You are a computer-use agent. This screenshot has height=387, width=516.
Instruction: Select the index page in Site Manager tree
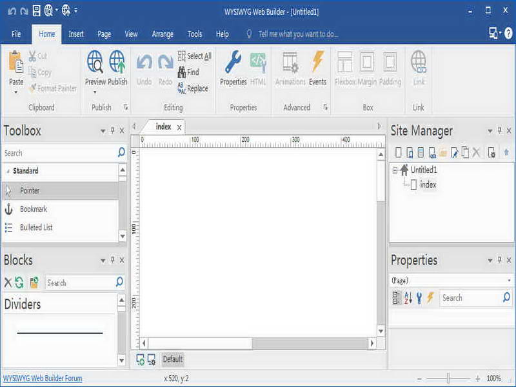pos(428,184)
